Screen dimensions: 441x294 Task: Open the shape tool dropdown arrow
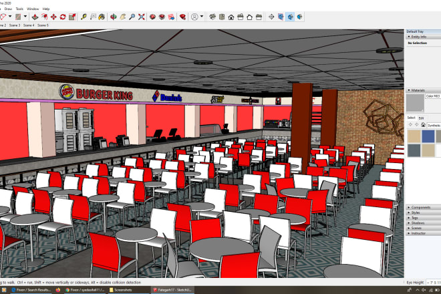pyautogui.click(x=25, y=17)
